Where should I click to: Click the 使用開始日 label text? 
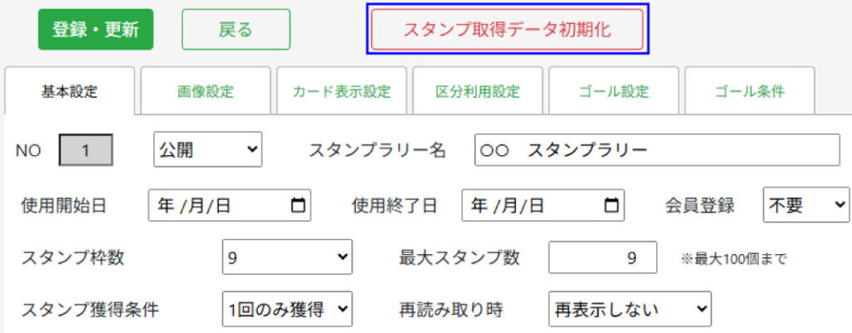click(x=64, y=206)
